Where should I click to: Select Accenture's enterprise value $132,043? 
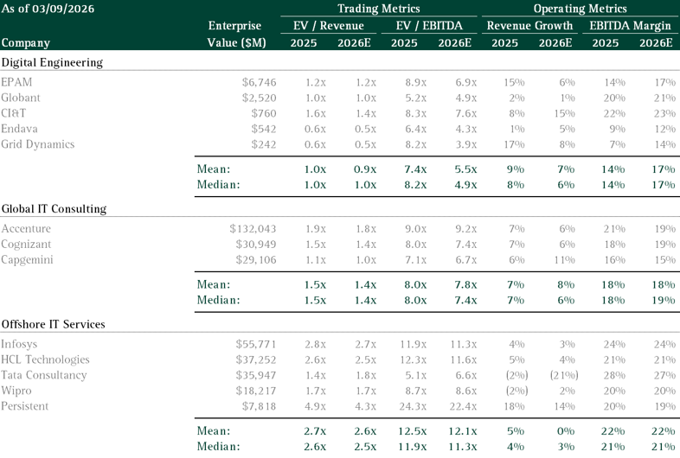(x=253, y=228)
